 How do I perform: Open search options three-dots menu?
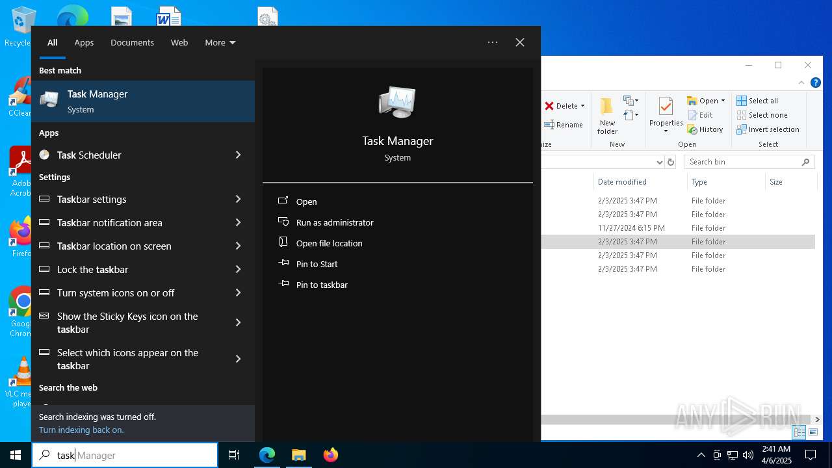pyautogui.click(x=493, y=42)
